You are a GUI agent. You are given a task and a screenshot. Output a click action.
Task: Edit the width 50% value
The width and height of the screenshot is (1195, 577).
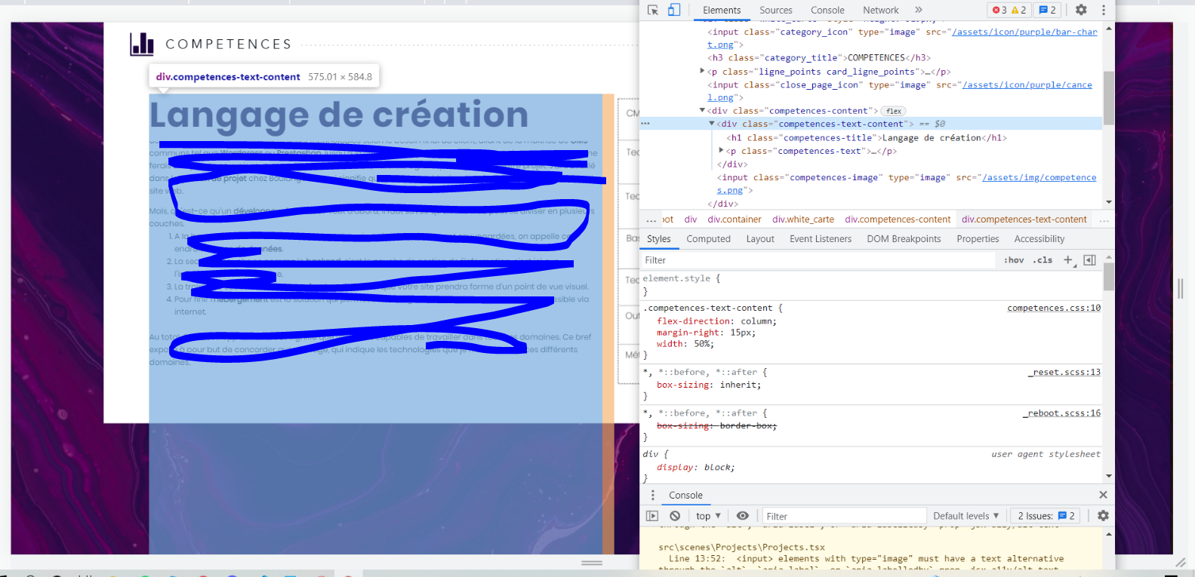(x=701, y=343)
